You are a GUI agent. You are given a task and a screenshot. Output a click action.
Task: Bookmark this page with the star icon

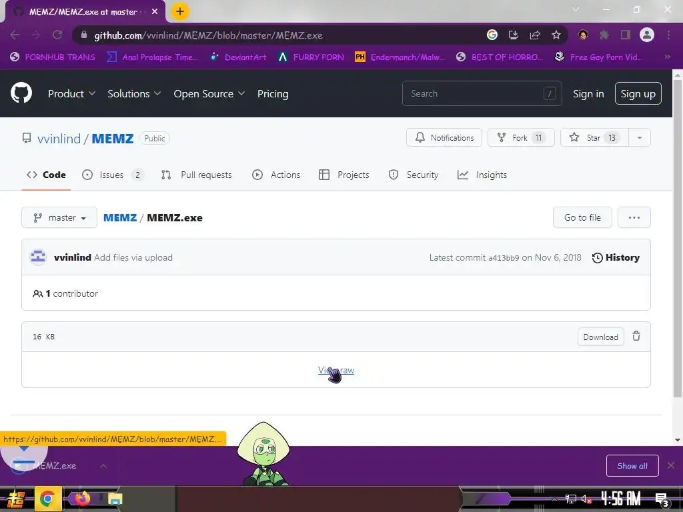coord(556,35)
